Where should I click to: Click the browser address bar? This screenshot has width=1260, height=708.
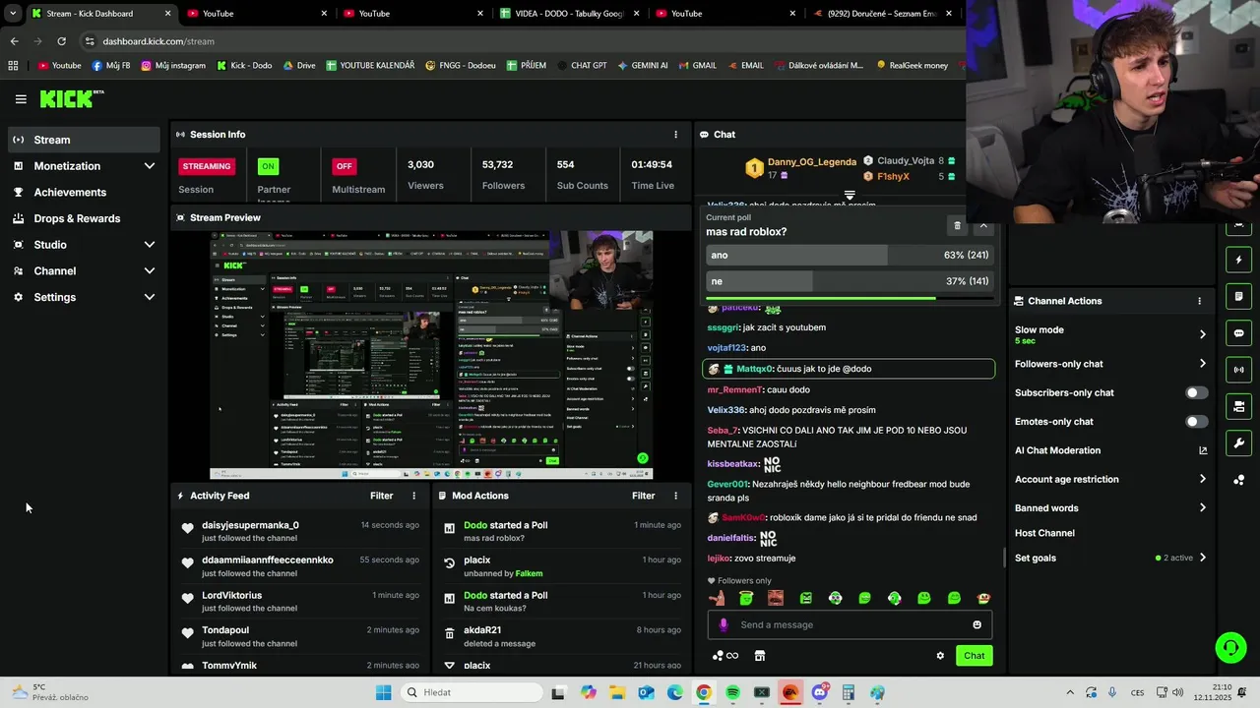click(522, 41)
